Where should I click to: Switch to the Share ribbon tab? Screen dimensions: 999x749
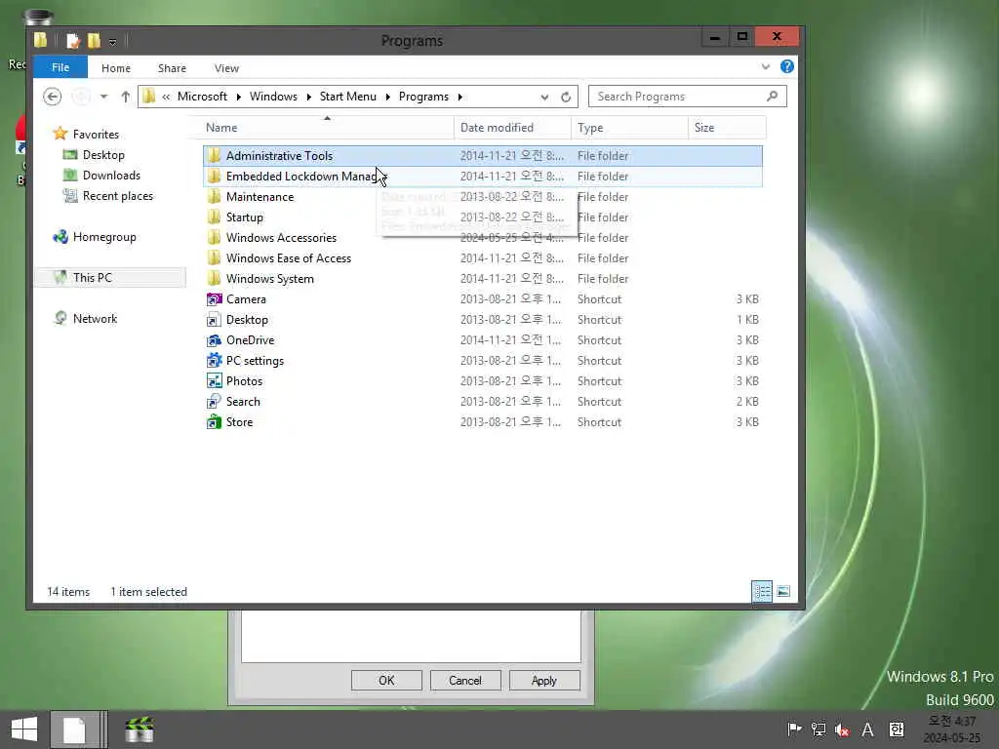pyautogui.click(x=172, y=68)
